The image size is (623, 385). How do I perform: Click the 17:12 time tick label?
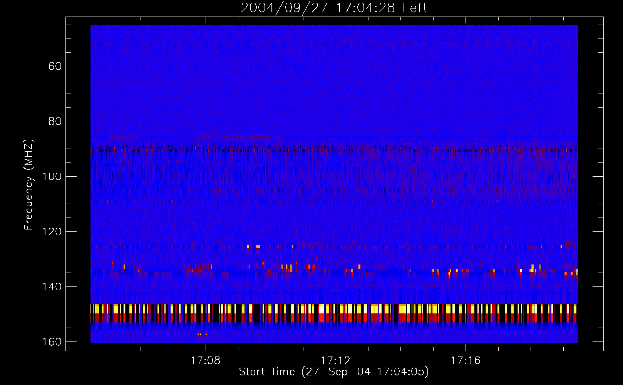[336, 361]
